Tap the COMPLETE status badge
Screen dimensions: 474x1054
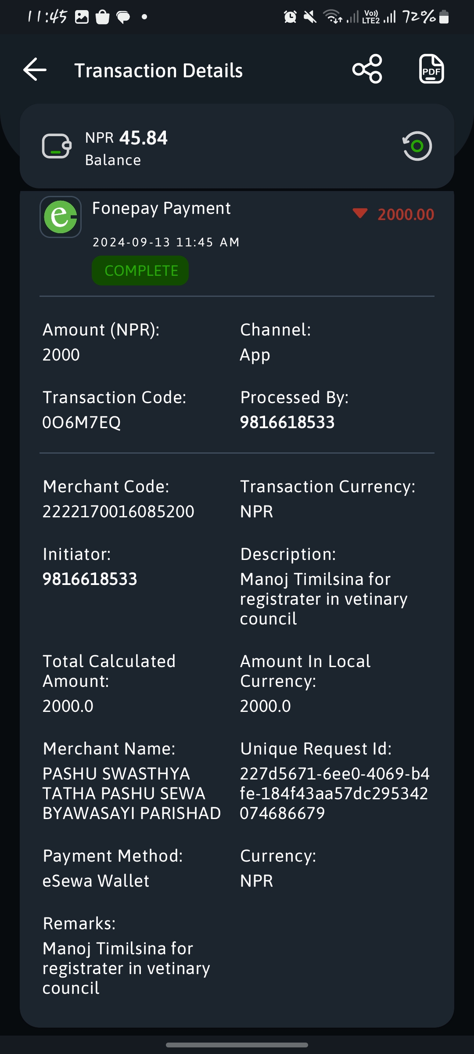point(140,271)
